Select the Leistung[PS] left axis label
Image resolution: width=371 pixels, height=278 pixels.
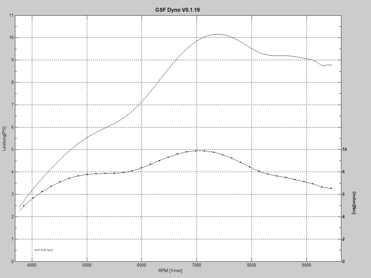click(4, 138)
